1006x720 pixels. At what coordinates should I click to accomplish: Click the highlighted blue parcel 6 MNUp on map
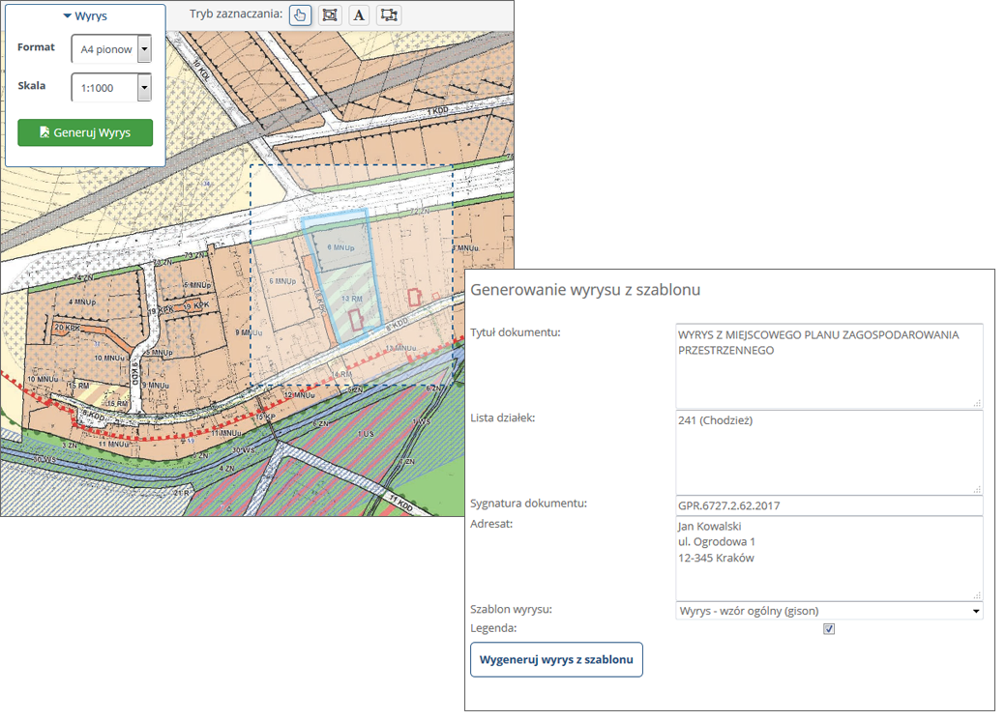point(340,246)
